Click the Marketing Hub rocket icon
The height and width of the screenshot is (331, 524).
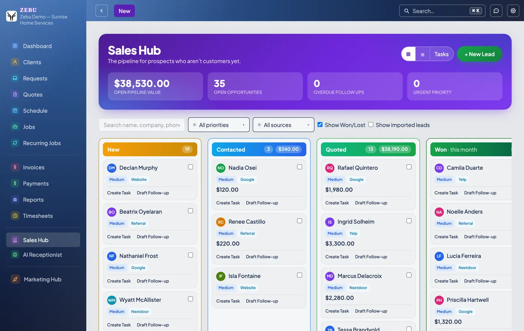(15, 279)
